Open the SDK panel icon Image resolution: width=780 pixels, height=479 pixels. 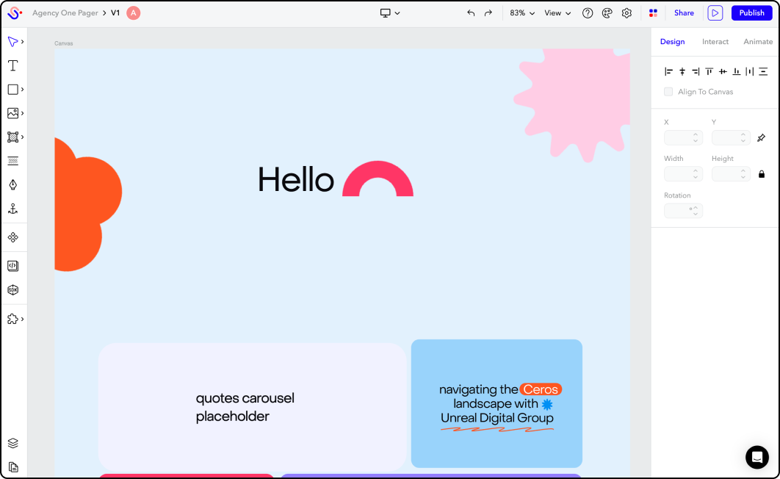click(12, 290)
